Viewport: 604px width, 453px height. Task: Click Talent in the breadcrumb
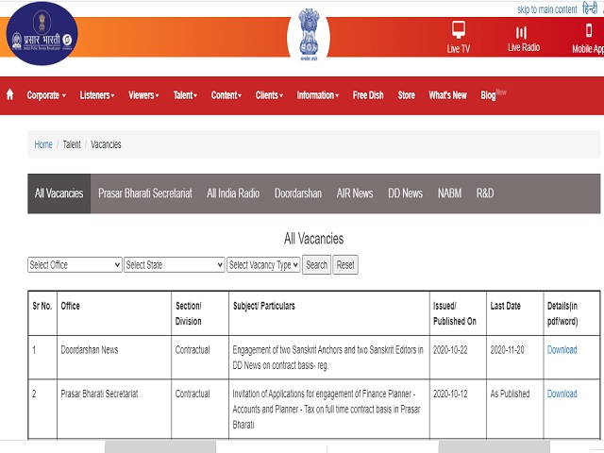72,144
